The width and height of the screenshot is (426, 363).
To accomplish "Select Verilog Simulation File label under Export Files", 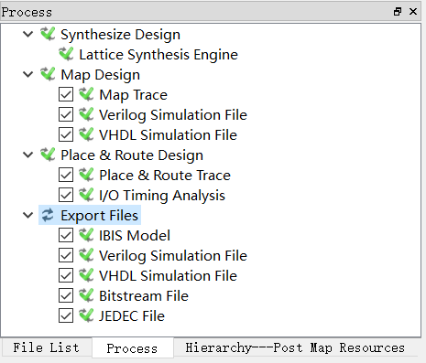I will 173,256.
